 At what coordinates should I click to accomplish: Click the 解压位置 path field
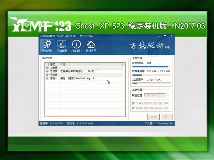(154, 95)
